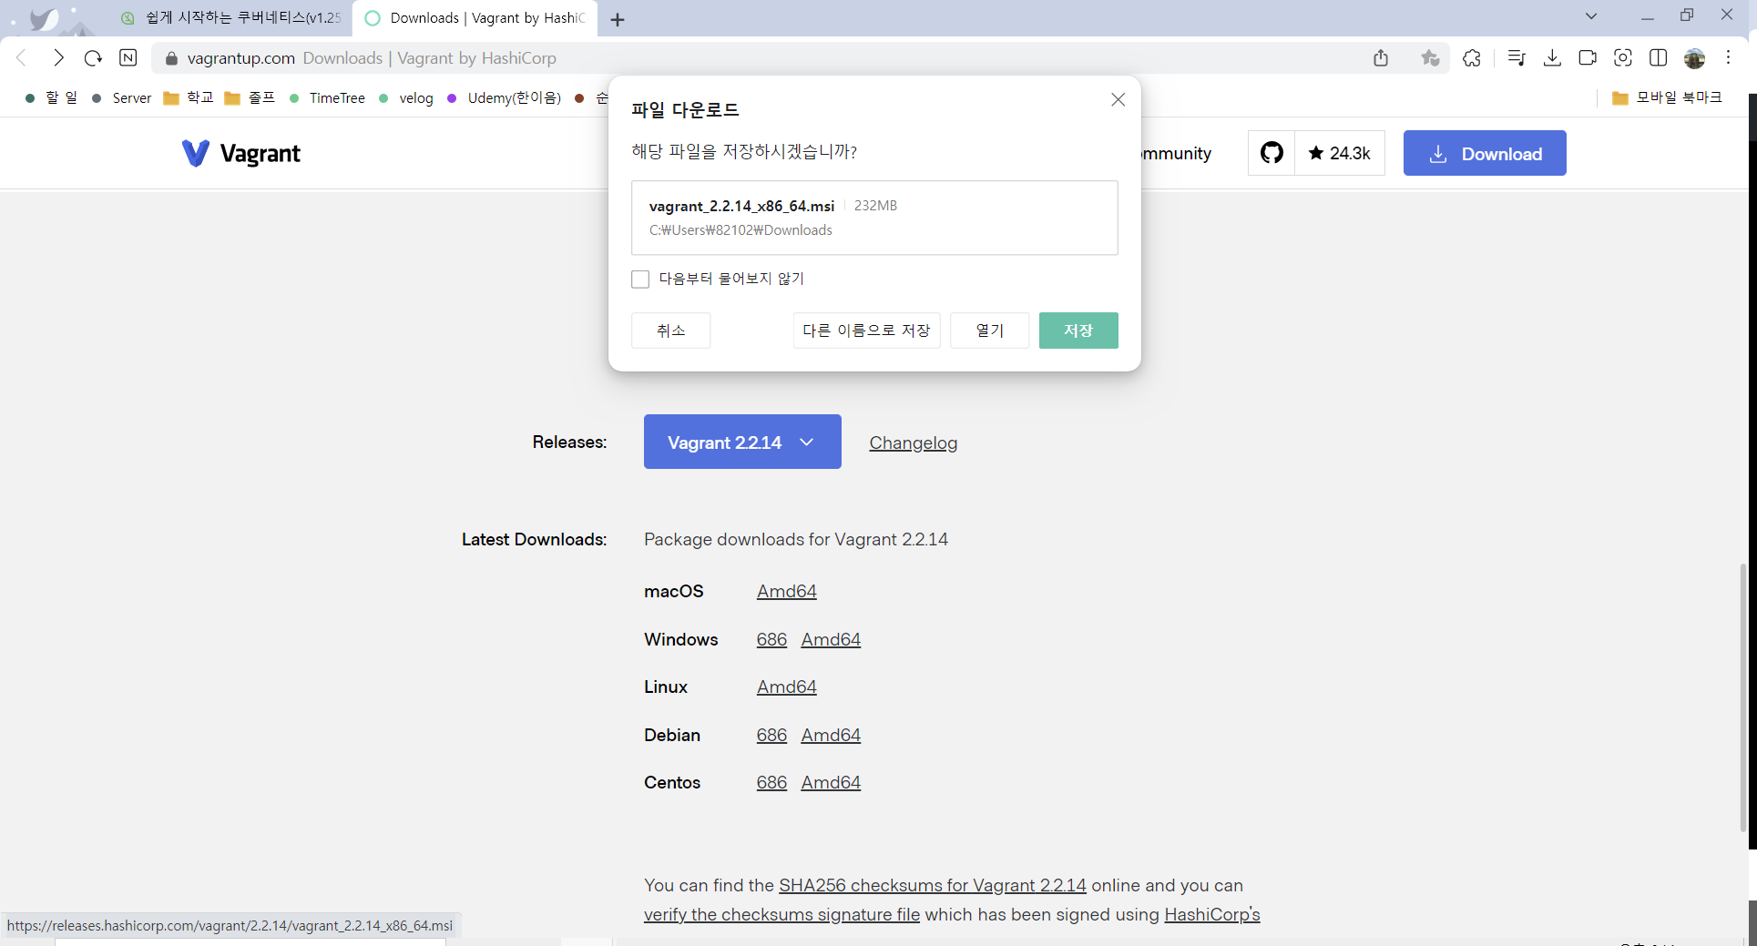Open the HashiCorp's link
Viewport: 1757px width, 946px height.
[1212, 914]
